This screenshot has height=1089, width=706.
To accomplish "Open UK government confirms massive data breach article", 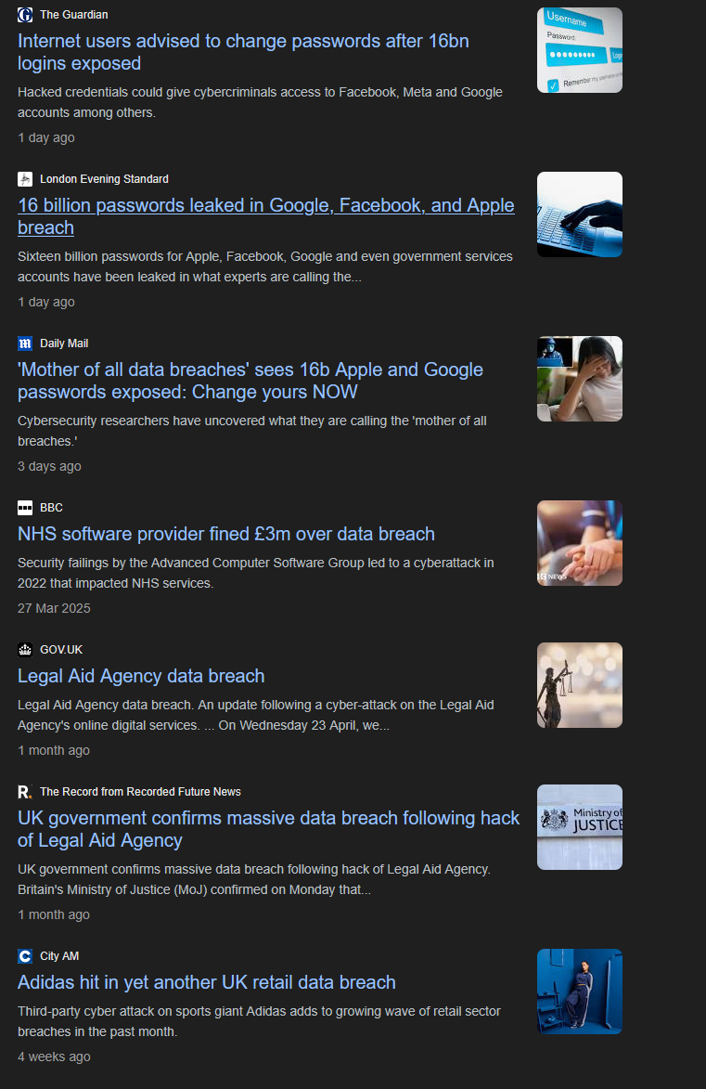I will [x=268, y=829].
